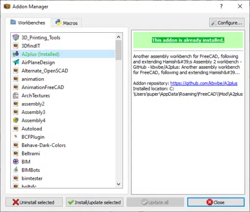250x212 pixels.
Task: Click the ArchTextures icon
Action: click(x=16, y=95)
